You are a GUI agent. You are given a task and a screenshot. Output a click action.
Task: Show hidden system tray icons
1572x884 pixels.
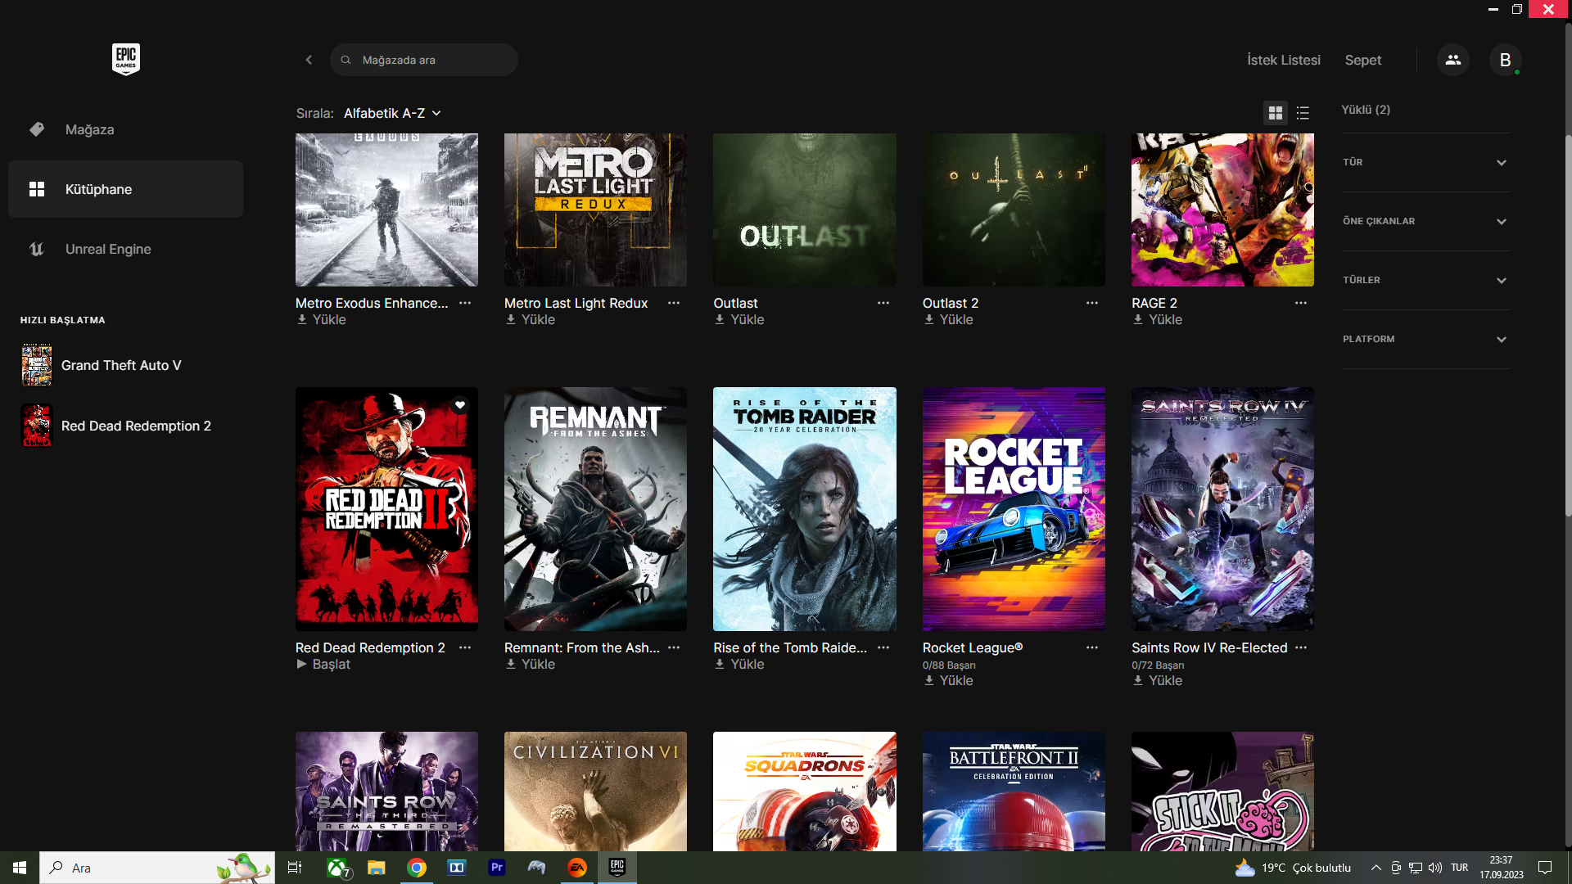tap(1376, 868)
